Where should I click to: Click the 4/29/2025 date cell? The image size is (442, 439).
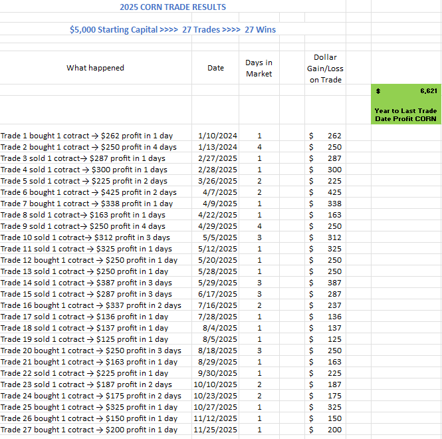tap(217, 226)
